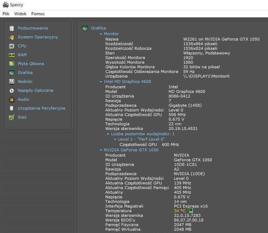Screen dimensions: 268x233
Task: Click the 600 MHz Częstotliwość GPU value
Action: [170, 144]
